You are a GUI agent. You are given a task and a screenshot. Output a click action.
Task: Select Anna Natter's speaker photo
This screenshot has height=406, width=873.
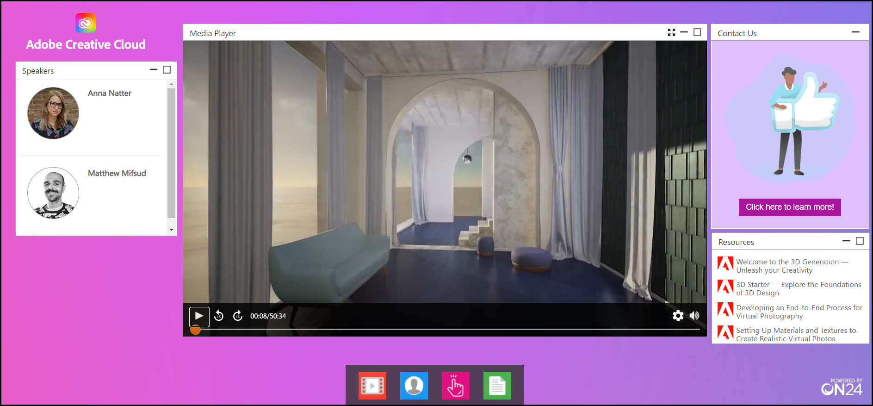pos(53,113)
